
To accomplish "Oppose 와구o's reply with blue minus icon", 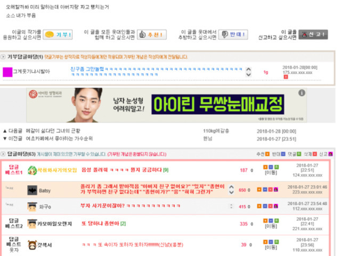I will click(x=265, y=206).
